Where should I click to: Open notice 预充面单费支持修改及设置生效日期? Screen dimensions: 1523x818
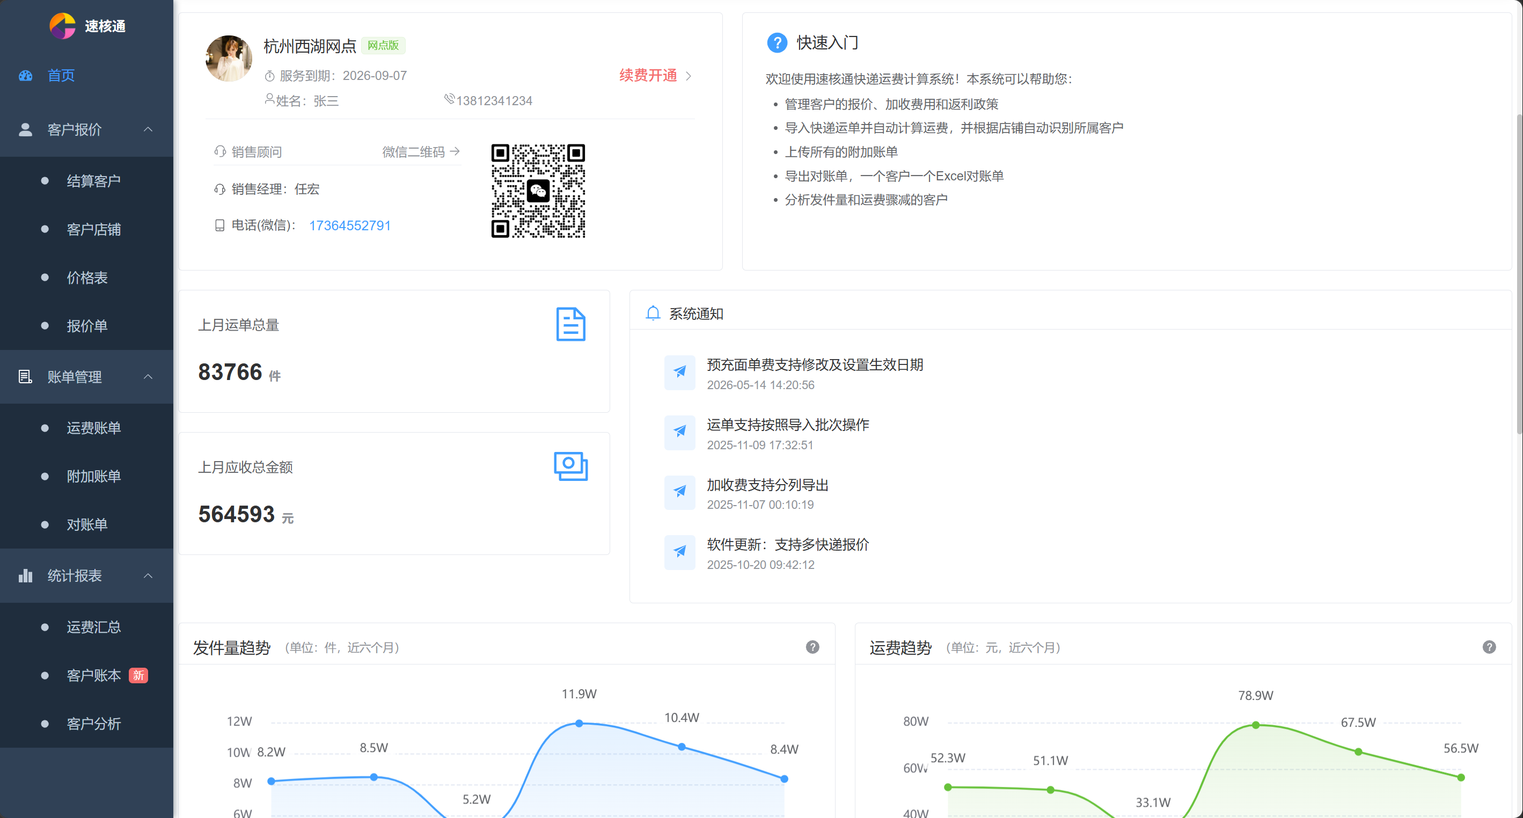[815, 365]
